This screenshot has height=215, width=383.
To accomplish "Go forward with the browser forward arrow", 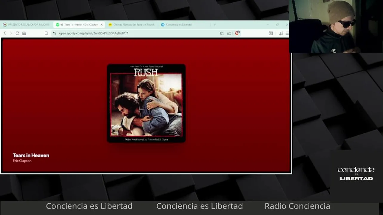I will point(11,33).
